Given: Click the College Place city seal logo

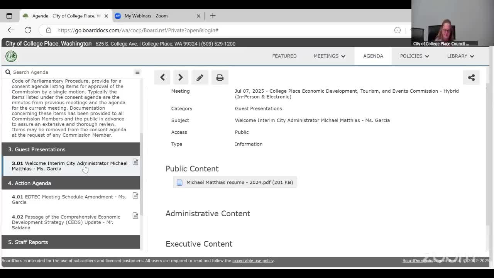Looking at the screenshot, I should click(x=11, y=56).
